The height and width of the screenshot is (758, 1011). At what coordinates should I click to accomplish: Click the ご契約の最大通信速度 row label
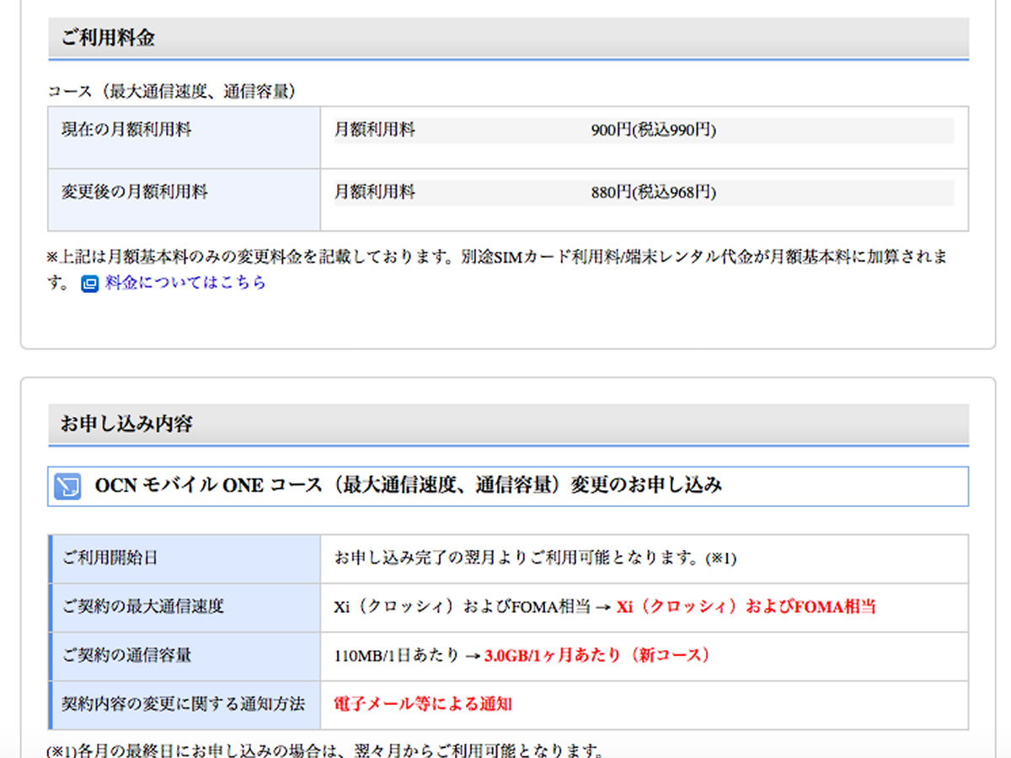143,607
